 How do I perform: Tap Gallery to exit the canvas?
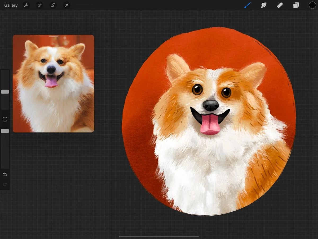pyautogui.click(x=11, y=5)
